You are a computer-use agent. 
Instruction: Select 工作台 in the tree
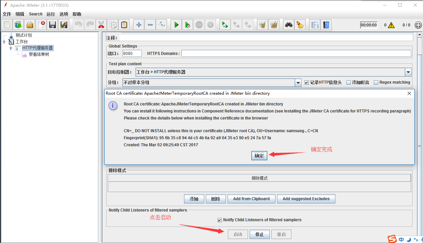tap(22, 42)
